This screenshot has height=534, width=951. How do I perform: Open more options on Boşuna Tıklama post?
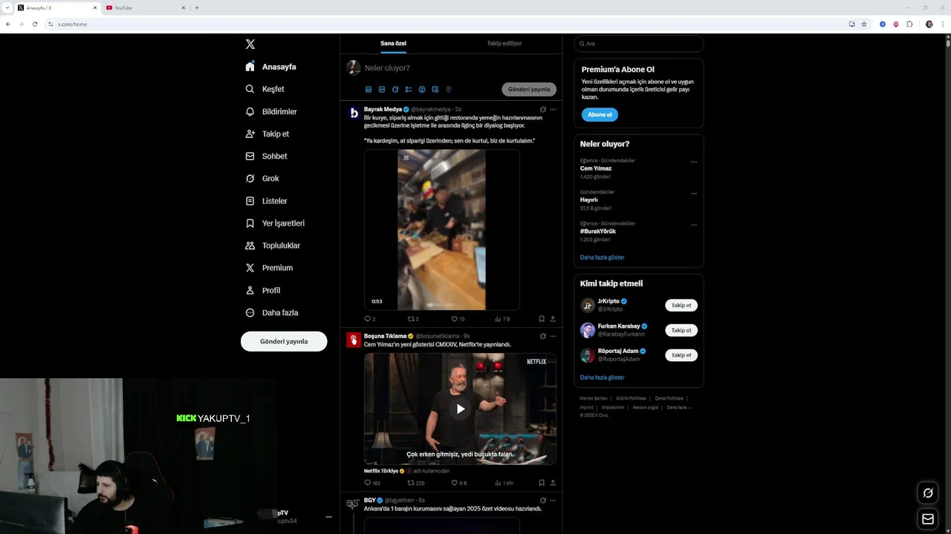click(x=553, y=336)
